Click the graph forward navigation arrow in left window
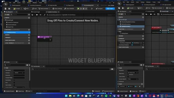 [41, 15]
